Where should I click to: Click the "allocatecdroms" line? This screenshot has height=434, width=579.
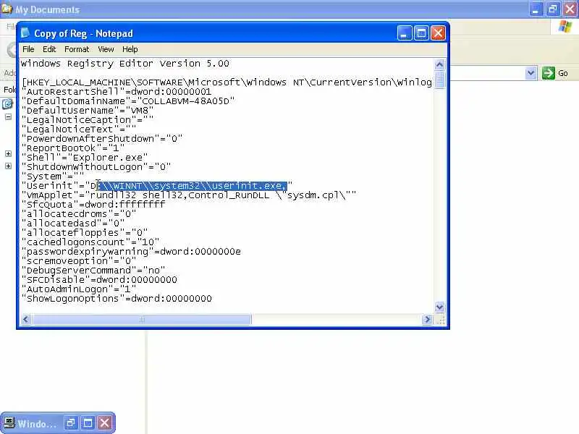click(79, 214)
